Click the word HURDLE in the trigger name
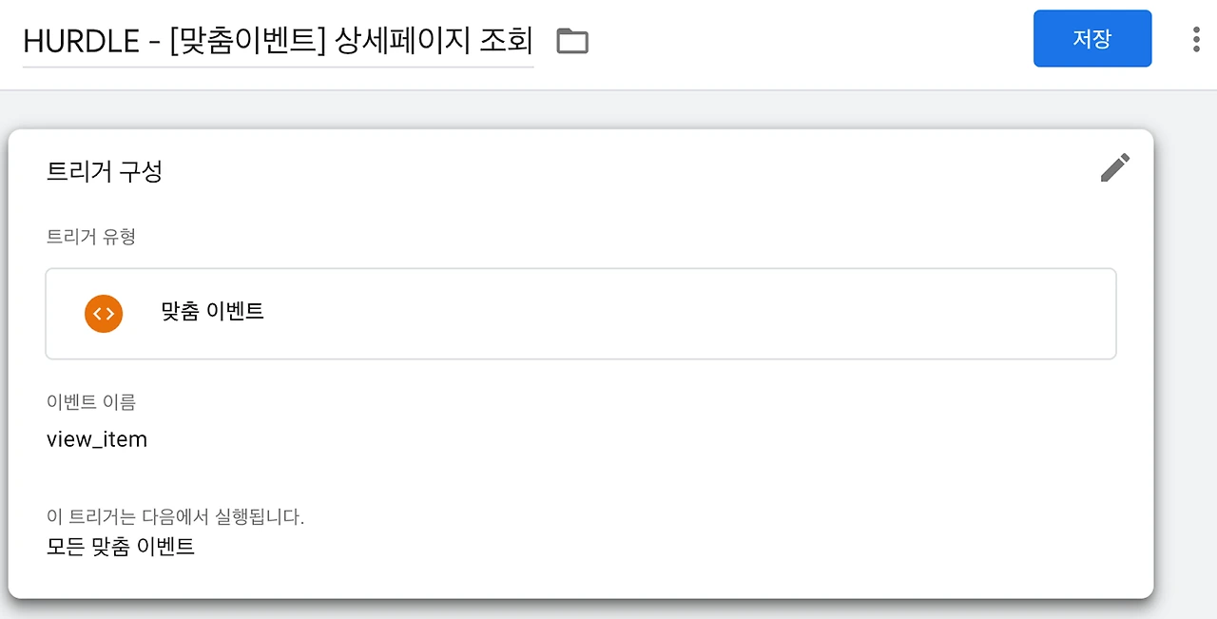Screen dimensions: 1217x619 (83, 42)
